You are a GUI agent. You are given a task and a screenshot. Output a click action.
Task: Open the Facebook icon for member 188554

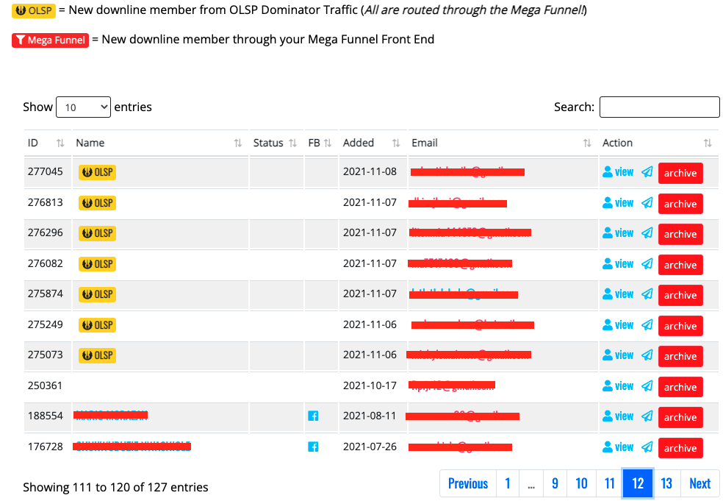pyautogui.click(x=313, y=416)
